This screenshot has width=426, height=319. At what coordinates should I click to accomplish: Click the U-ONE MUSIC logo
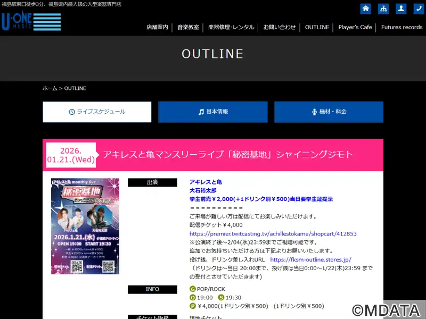tap(31, 21)
